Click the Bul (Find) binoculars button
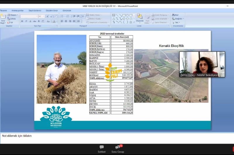234x155 pixels. pyautogui.click(x=175, y=15)
